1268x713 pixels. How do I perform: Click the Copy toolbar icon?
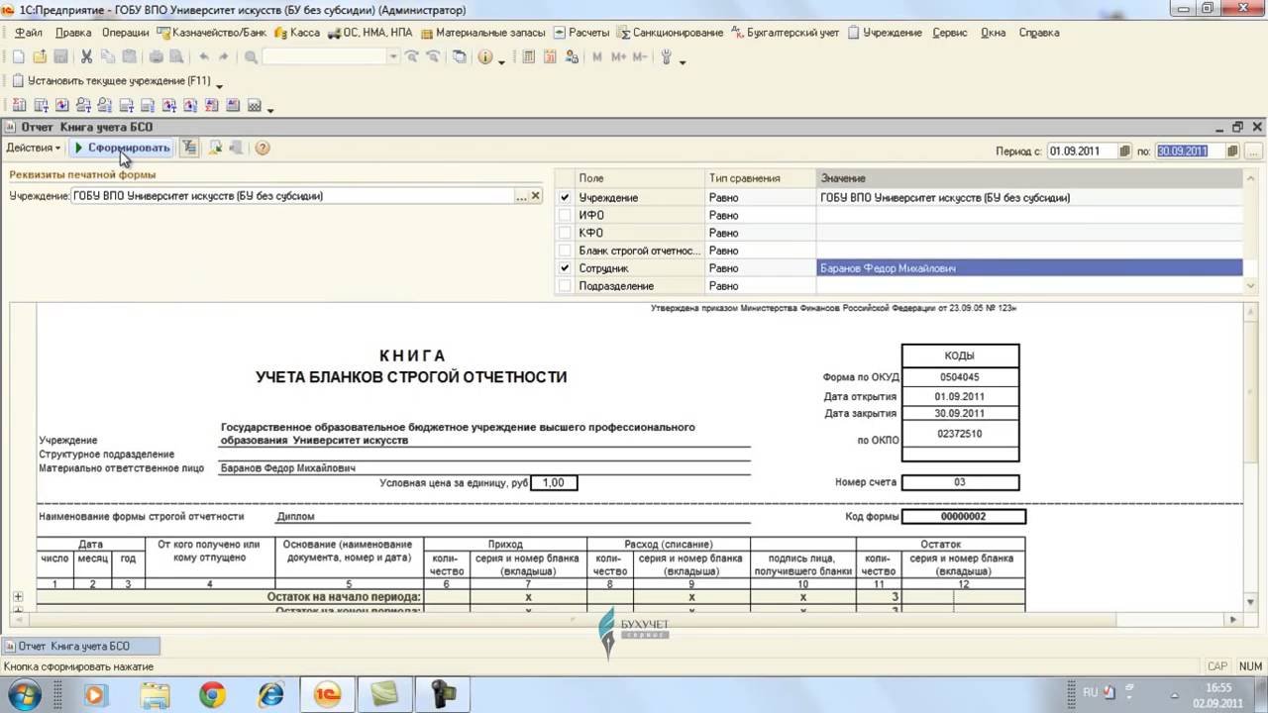[x=108, y=57]
